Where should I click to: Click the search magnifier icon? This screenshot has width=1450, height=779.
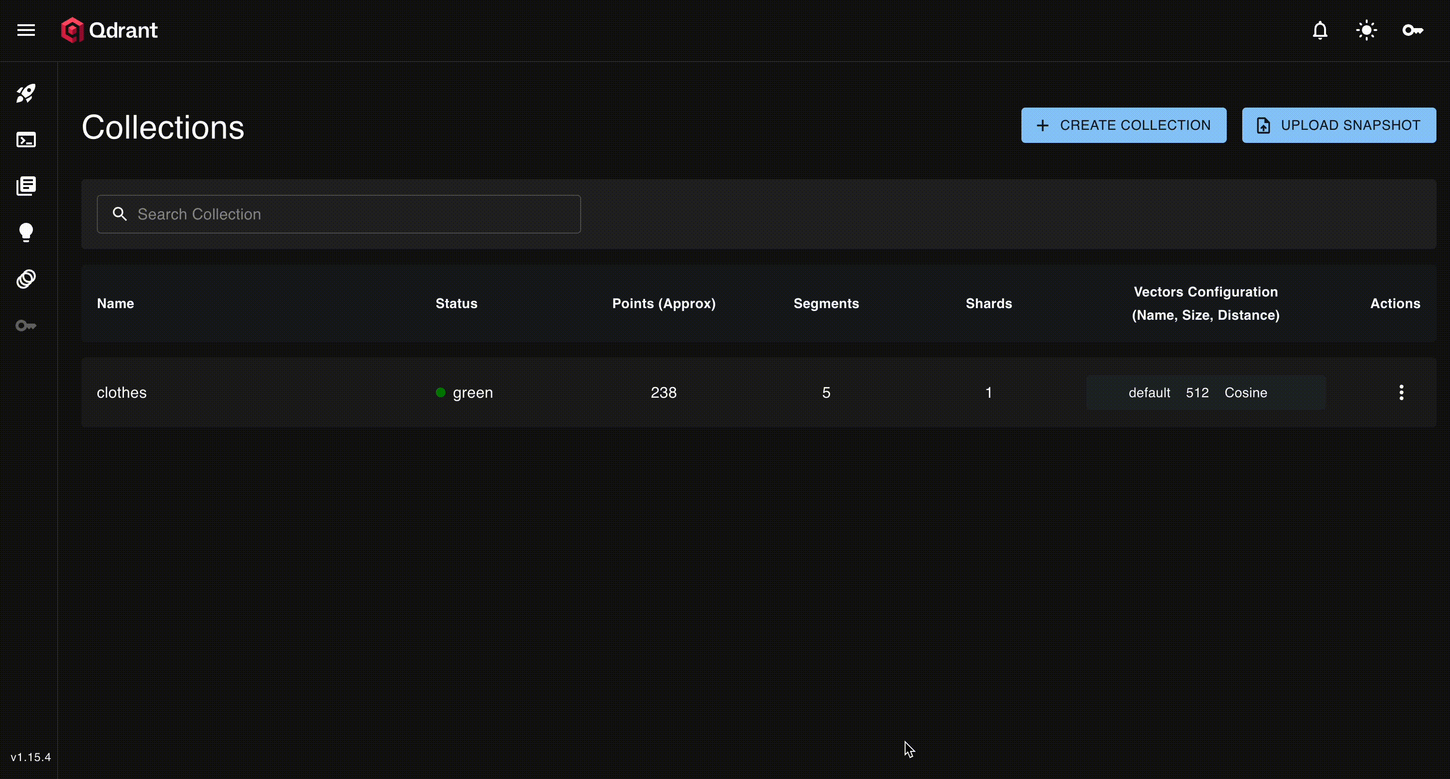[x=119, y=214]
